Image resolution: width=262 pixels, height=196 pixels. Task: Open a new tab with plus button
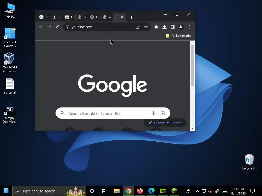point(132,17)
